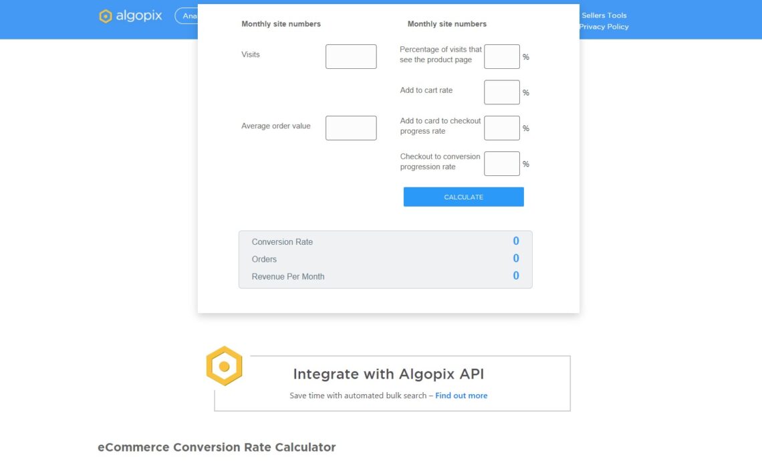
Task: Click the left Monthly site numbers heading
Action: point(281,23)
